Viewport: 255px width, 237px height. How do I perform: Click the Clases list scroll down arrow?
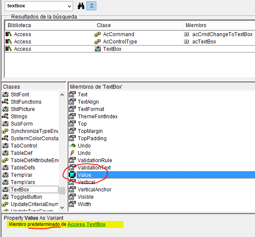(62, 208)
